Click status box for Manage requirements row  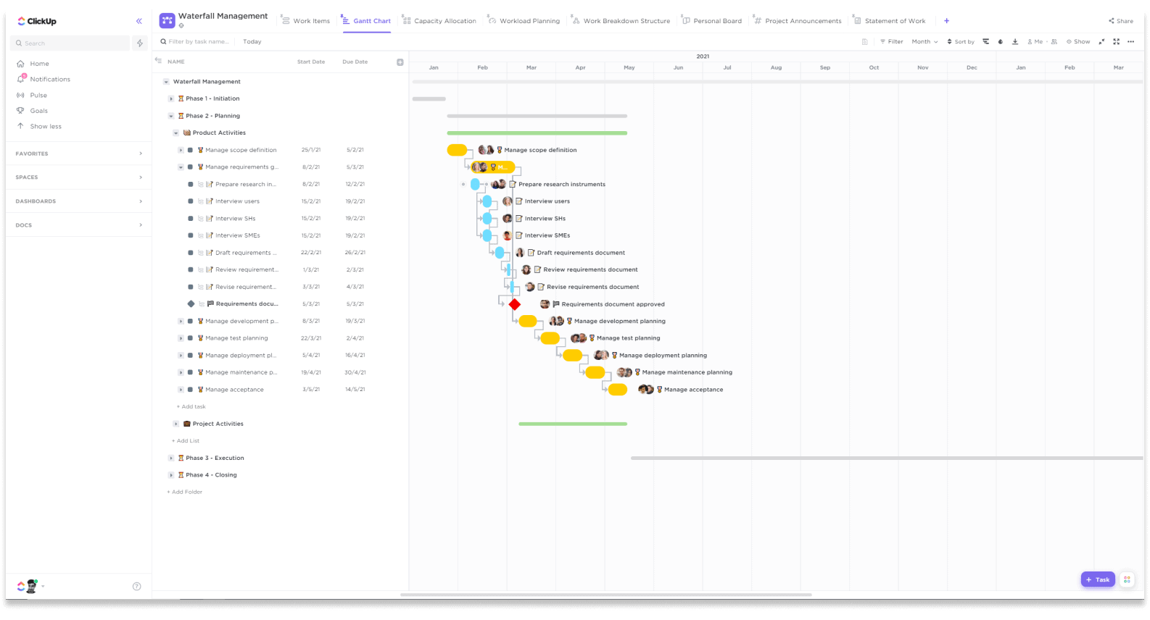(x=190, y=167)
